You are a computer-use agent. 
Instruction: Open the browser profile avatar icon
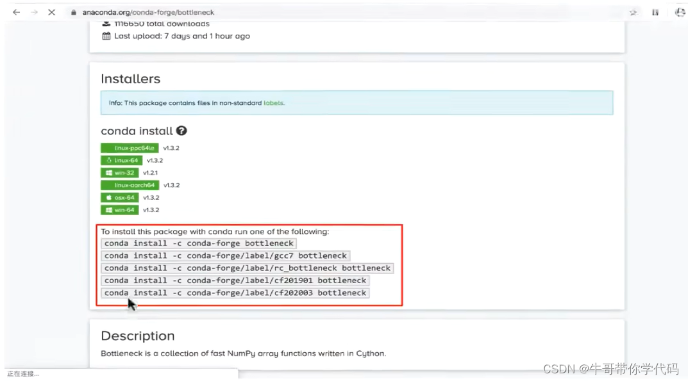(680, 12)
